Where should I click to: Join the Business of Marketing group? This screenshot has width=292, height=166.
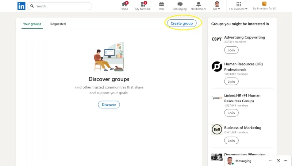click(x=231, y=141)
